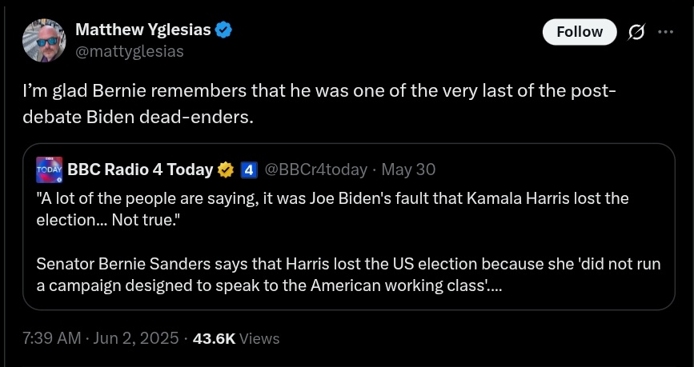Open the BBC Radio 4 Today account name

point(140,170)
